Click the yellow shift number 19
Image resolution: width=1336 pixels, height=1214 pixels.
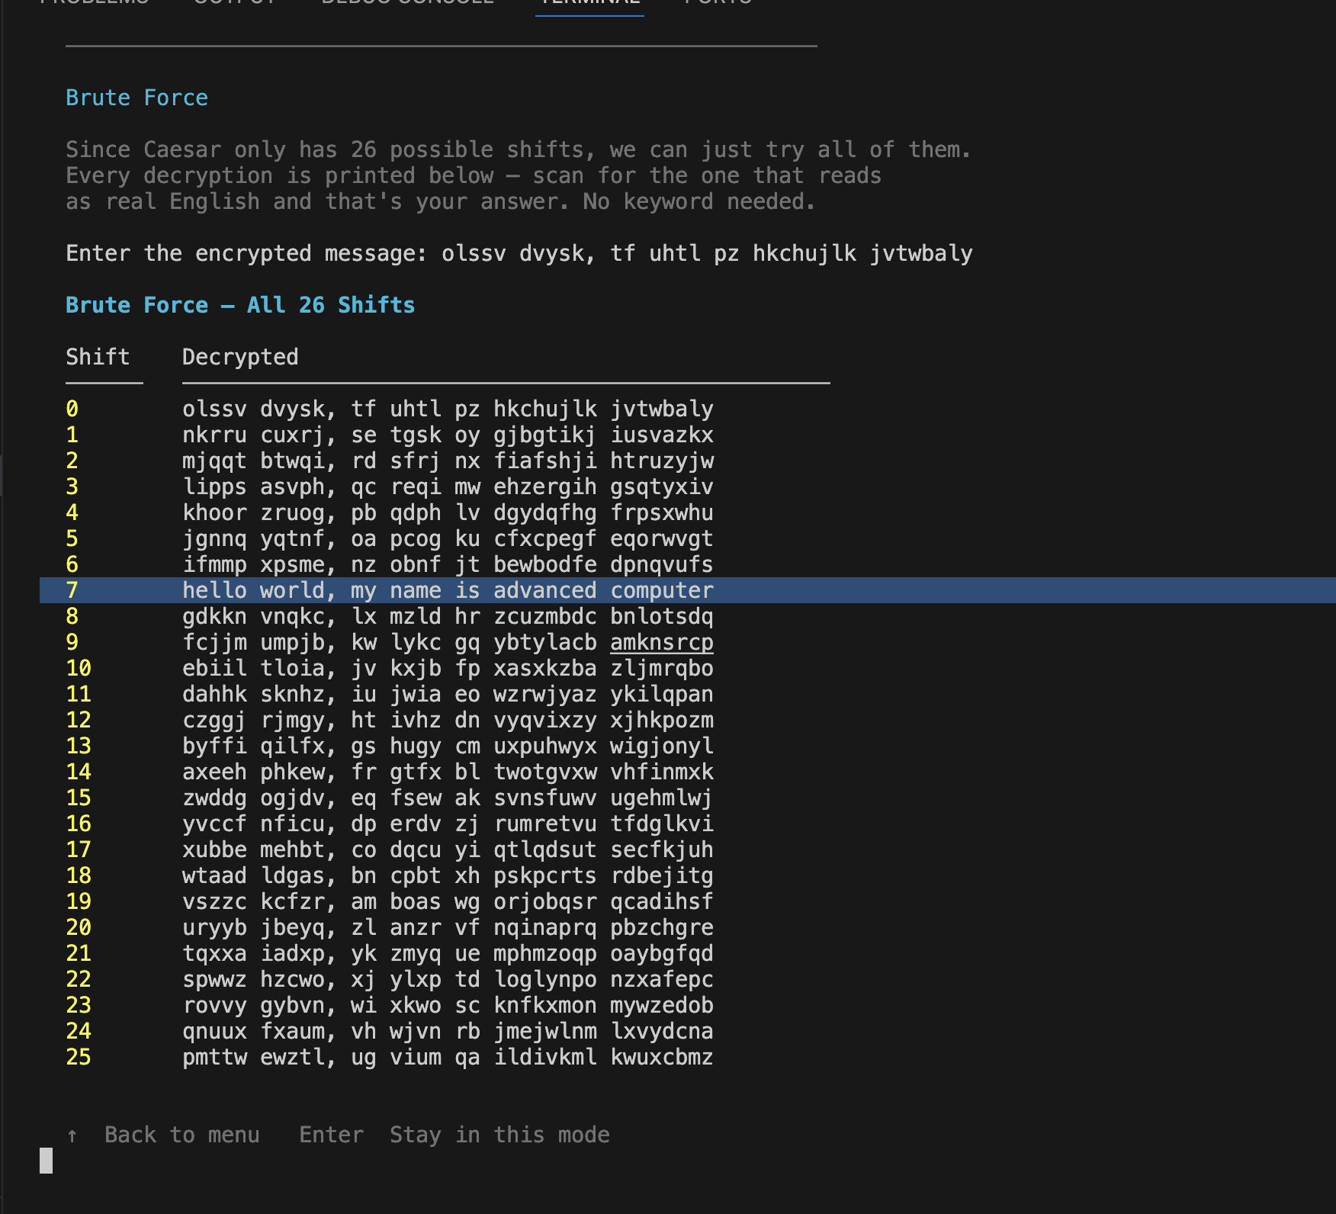pos(79,901)
